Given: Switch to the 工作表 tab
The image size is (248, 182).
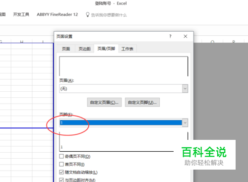Looking at the screenshot, I should pyautogui.click(x=127, y=49).
